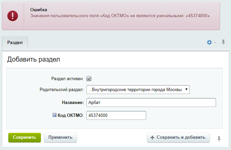This screenshot has height=150, width=231.
Task: Click into the Код ОКТМО input field
Action: pos(116,115)
